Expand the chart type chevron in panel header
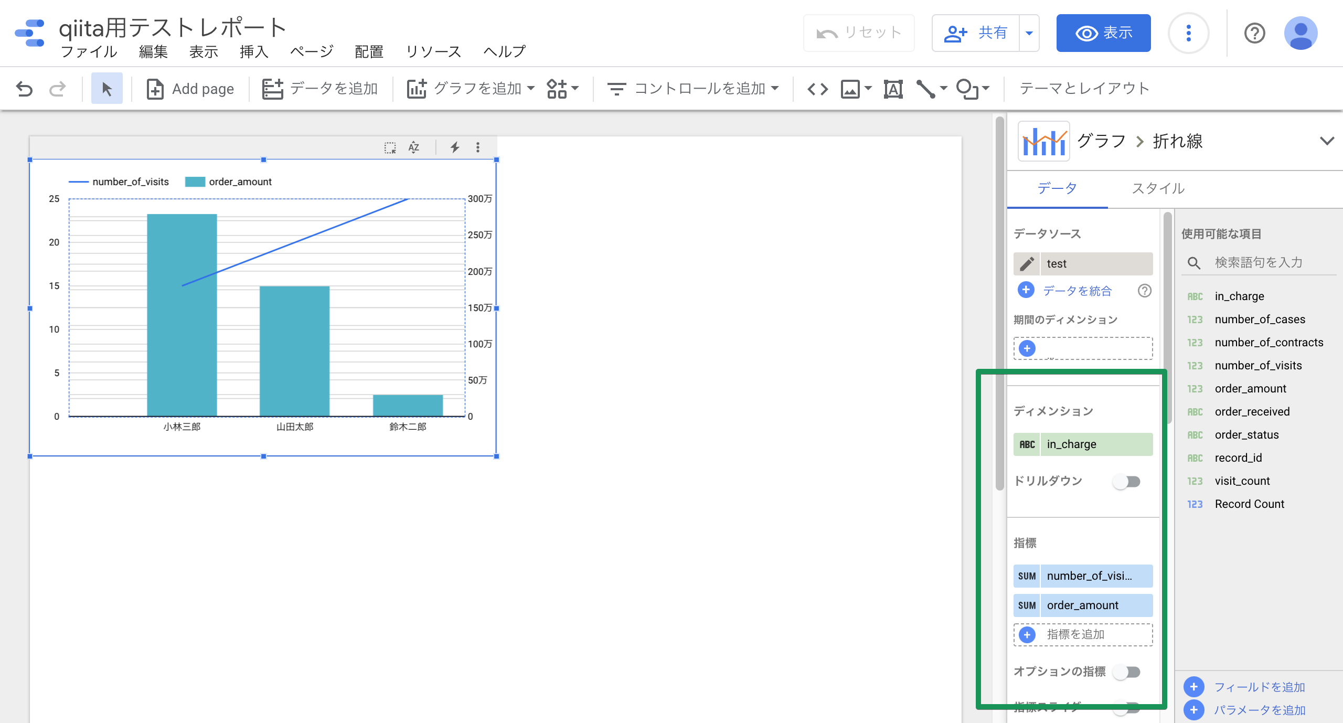The image size is (1343, 723). 1327,141
